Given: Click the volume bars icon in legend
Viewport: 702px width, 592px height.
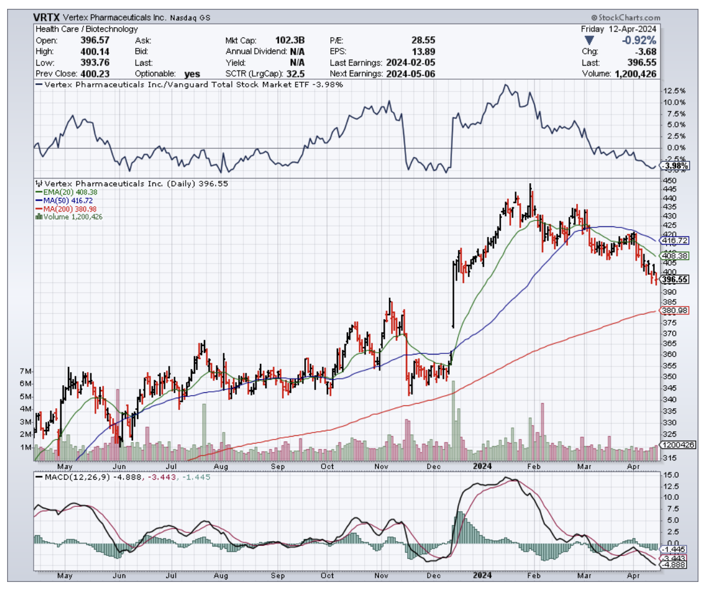Looking at the screenshot, I should tap(39, 217).
